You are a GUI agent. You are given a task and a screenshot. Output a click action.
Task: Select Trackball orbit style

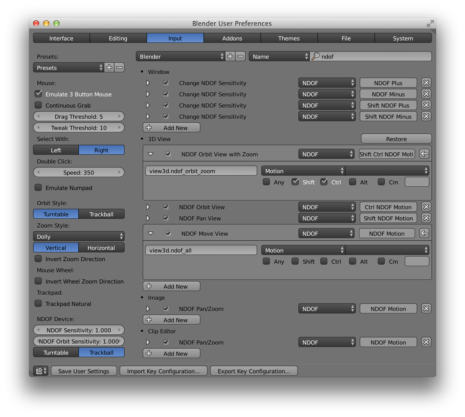[x=101, y=214]
